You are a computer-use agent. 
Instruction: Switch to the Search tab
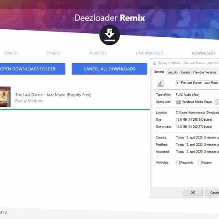pyautogui.click(x=11, y=53)
